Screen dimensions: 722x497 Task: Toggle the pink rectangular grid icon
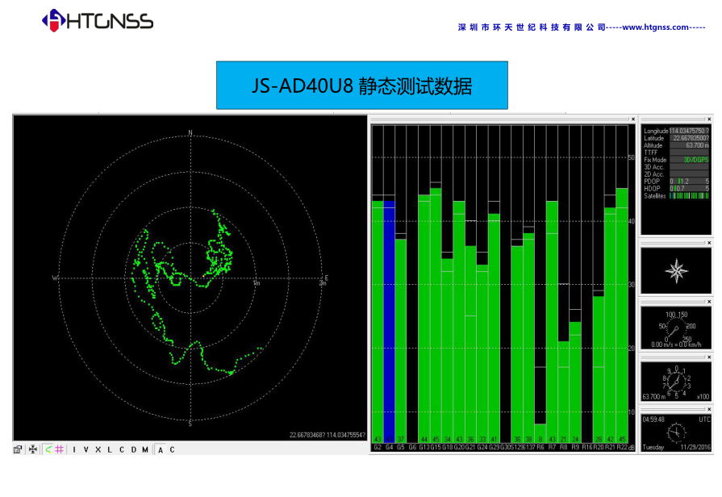(x=60, y=449)
